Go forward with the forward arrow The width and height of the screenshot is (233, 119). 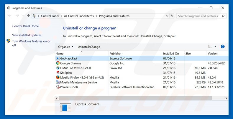pyautogui.click(x=17, y=16)
